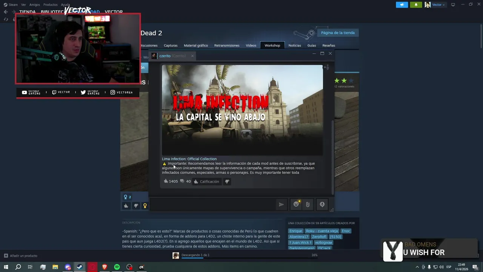
Task: Show hidden system tray icons
Action: pos(417,267)
